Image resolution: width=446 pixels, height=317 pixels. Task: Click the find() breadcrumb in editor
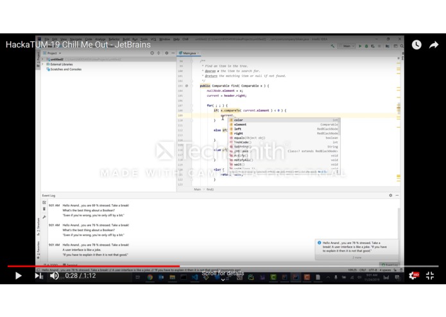(210, 189)
